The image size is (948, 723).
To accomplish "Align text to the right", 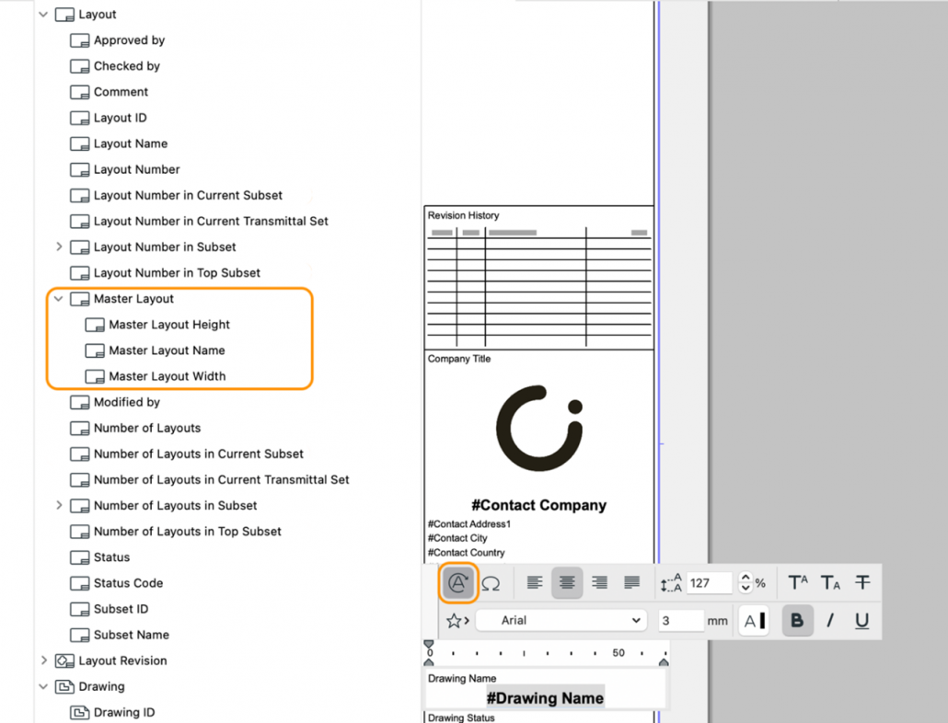I will click(x=599, y=582).
